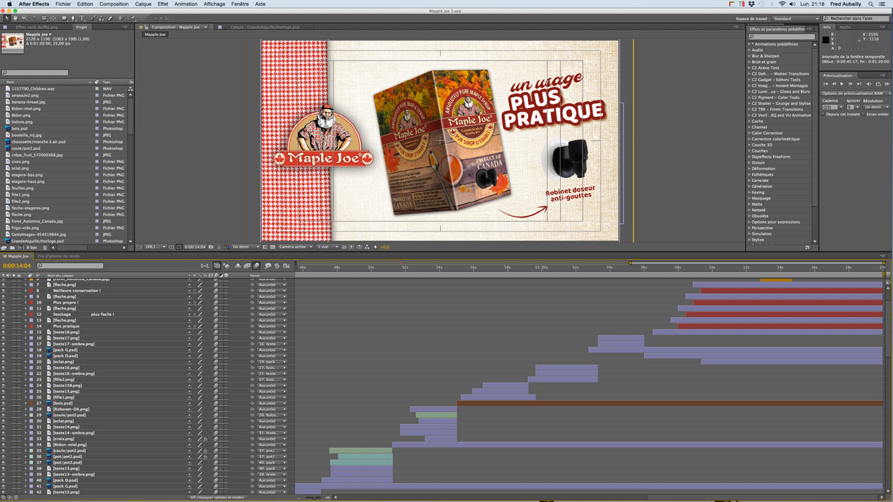Open Options de prévisualisation RAM dropdown
The width and height of the screenshot is (893, 502).
[x=855, y=93]
